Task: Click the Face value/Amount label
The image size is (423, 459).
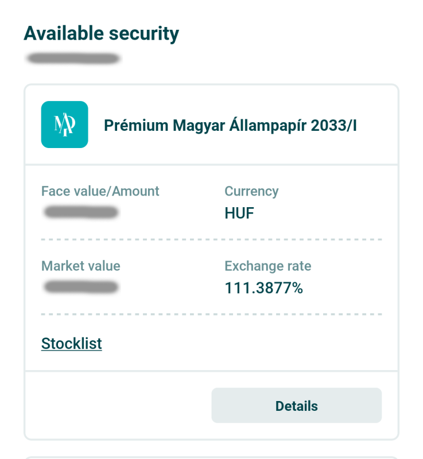Action: (100, 191)
